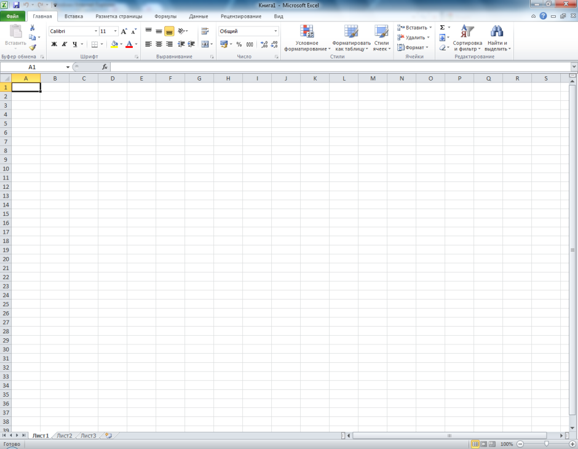Switch to Page Layout view button
578x449 pixels.
pos(484,444)
